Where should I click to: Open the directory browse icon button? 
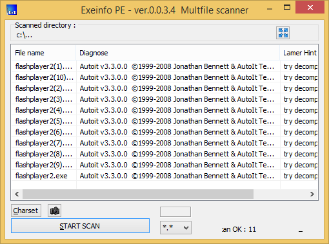tap(283, 33)
